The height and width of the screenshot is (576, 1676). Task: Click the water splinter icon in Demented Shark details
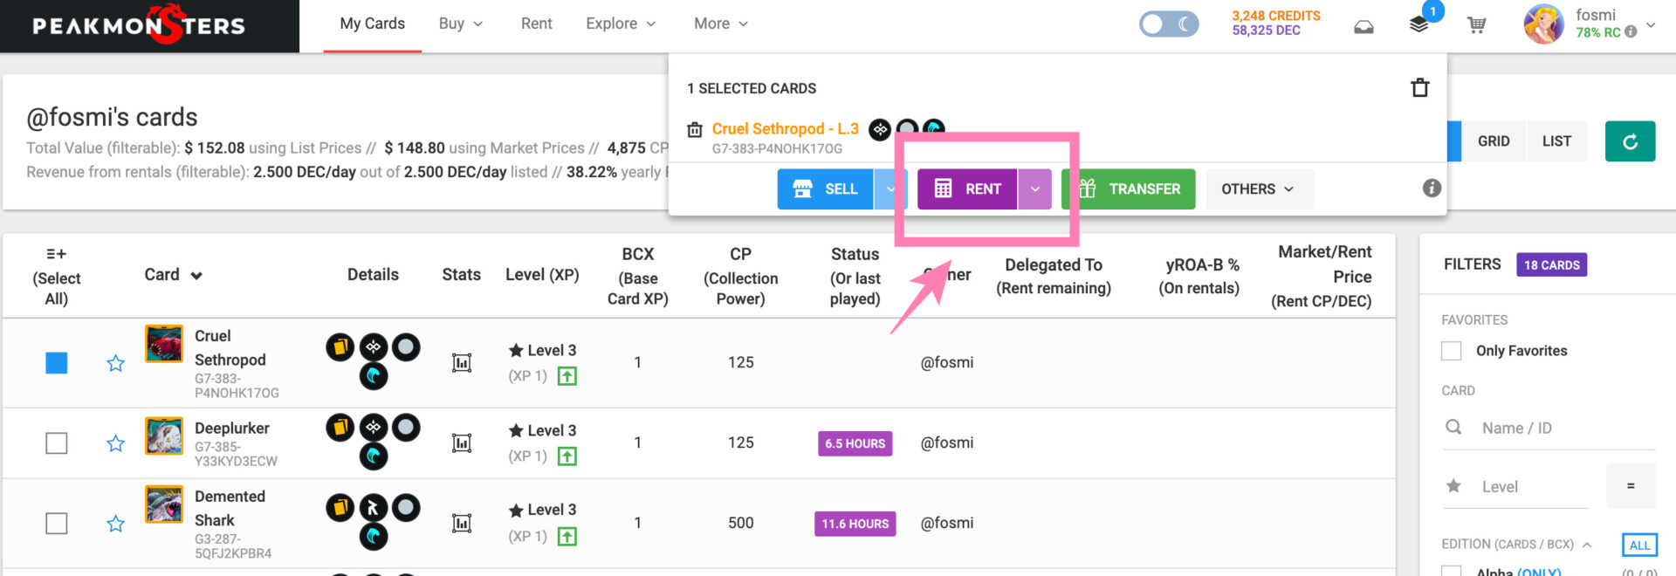(x=374, y=536)
